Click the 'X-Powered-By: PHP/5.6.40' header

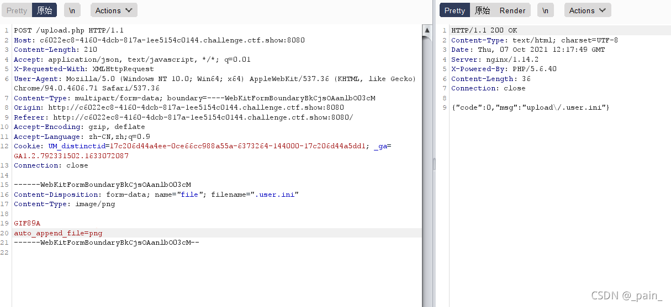504,69
